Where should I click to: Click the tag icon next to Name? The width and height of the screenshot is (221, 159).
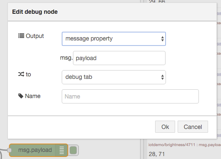coord(21,96)
